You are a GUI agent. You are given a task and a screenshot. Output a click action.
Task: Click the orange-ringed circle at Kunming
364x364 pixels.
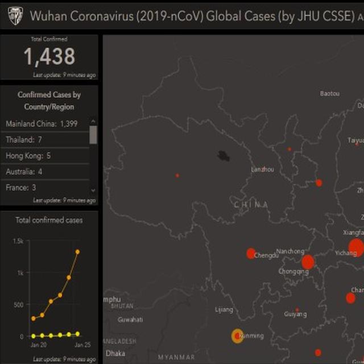[237, 336]
